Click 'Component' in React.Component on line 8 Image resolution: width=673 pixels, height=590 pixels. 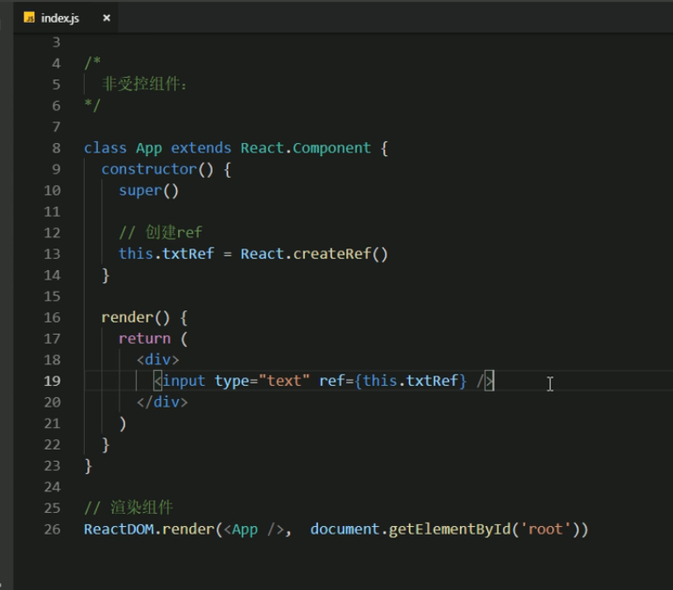click(x=331, y=148)
